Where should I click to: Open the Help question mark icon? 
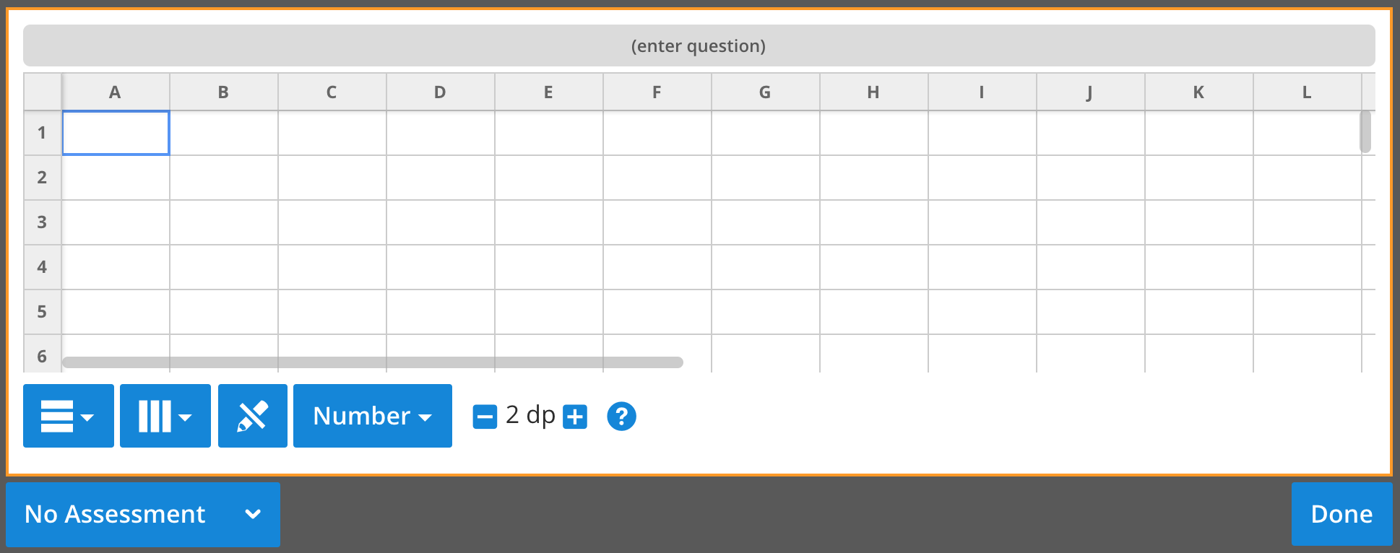coord(621,416)
